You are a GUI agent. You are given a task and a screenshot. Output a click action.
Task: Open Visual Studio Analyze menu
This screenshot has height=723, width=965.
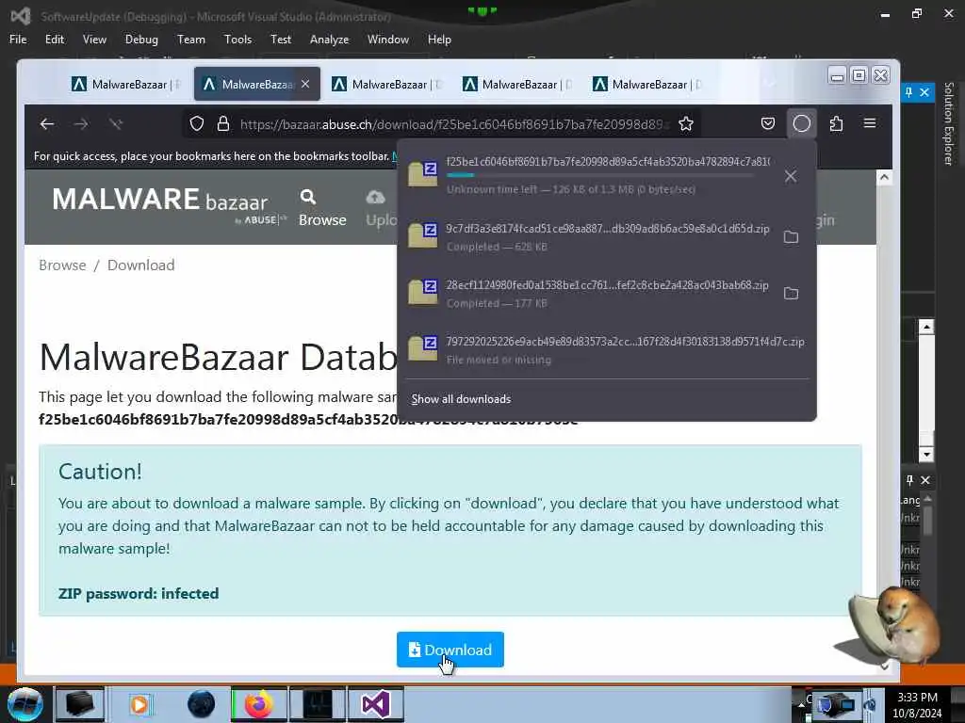click(x=329, y=40)
